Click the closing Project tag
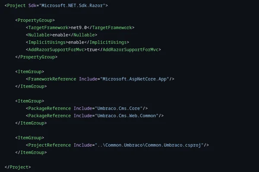Viewport: 259px width, 172px height. (x=18, y=167)
